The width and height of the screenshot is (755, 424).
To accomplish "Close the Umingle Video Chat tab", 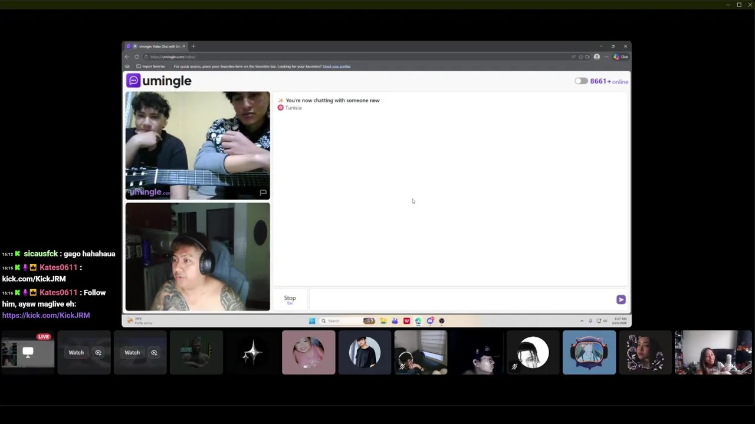I will (x=183, y=46).
